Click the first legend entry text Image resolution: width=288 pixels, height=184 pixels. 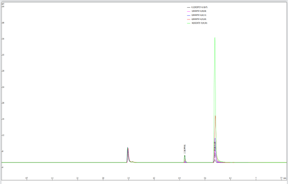(200, 7)
